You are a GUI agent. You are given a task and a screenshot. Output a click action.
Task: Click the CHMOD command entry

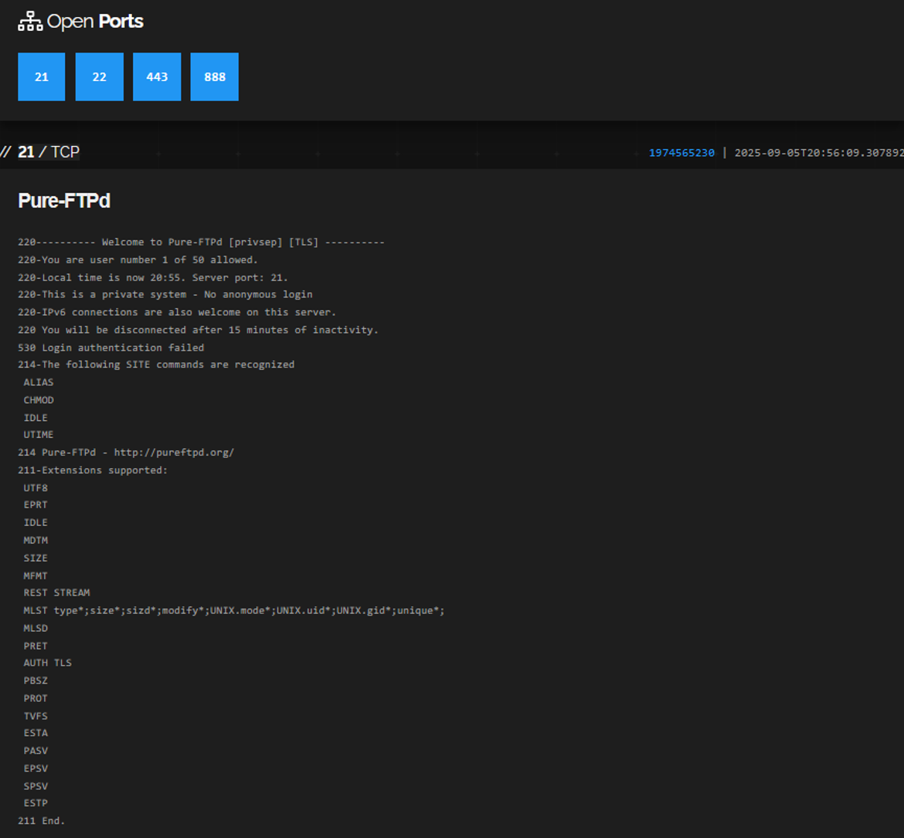(39, 400)
